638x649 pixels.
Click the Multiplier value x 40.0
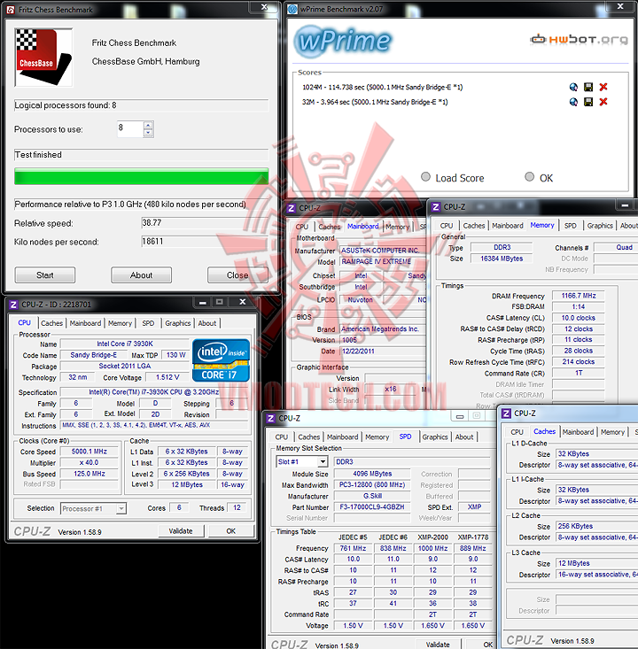point(89,463)
